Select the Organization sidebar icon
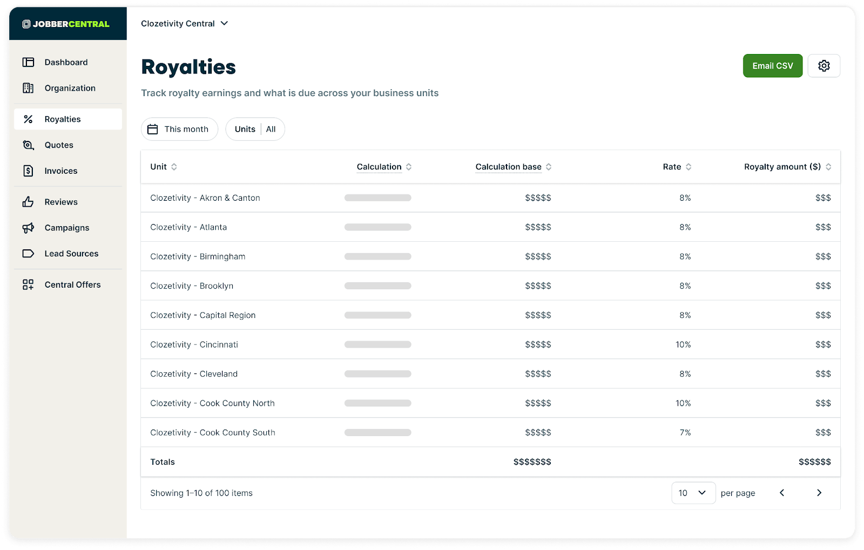Screen dimensions: 864x550 [x=29, y=88]
